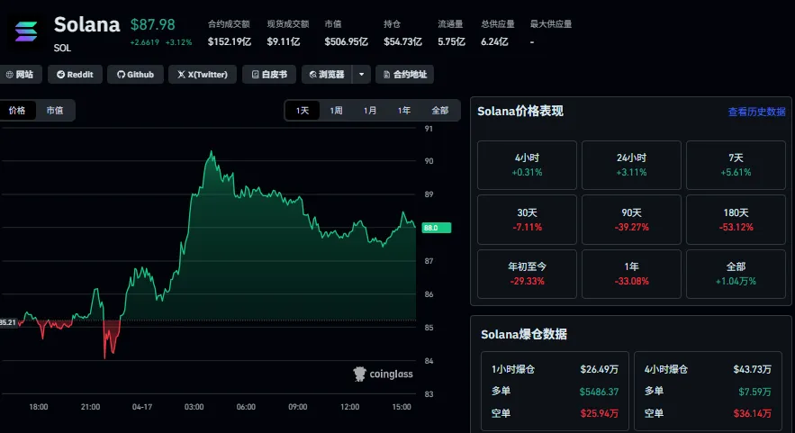Open the 浏览器 explorer button

click(327, 75)
